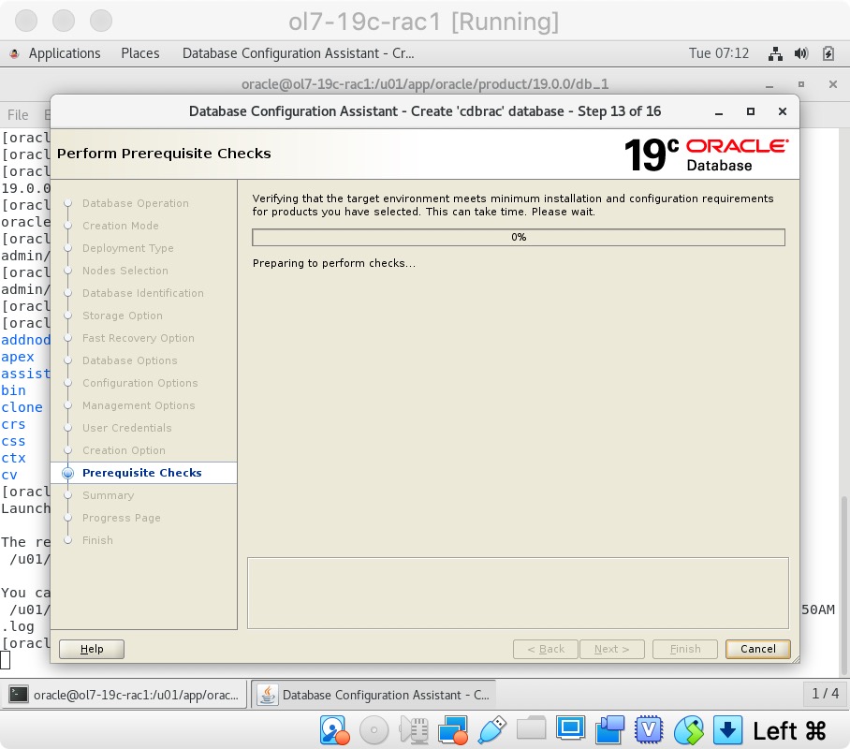Select the Prerequisite Checks step

pyautogui.click(x=142, y=473)
